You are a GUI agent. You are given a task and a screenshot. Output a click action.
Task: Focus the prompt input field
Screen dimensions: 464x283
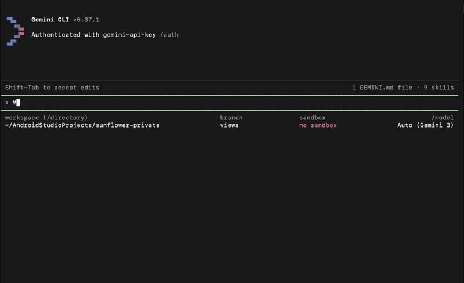tap(229, 103)
